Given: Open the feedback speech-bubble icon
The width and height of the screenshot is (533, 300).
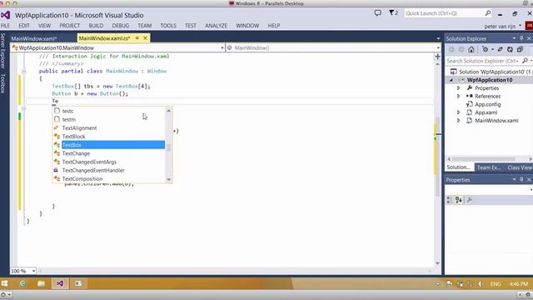Looking at the screenshot, I should [377, 13].
